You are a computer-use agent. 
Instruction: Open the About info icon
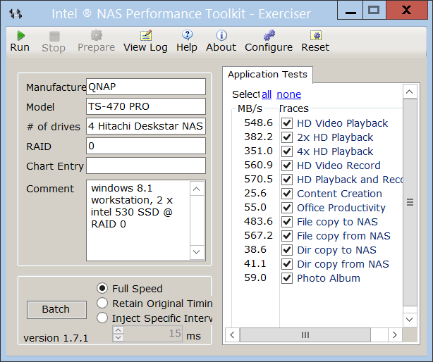(221, 35)
